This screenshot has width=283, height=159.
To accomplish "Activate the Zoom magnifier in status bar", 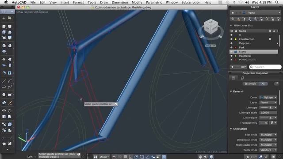I will [x=206, y=157].
